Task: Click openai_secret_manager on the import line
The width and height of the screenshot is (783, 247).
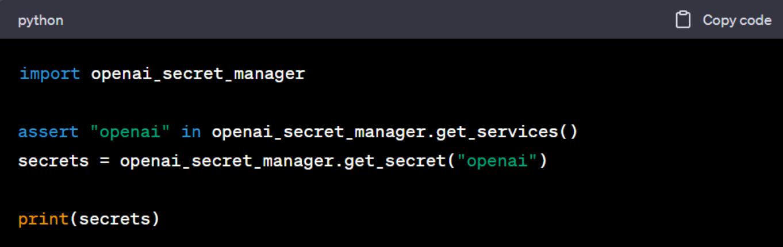Action: click(198, 74)
